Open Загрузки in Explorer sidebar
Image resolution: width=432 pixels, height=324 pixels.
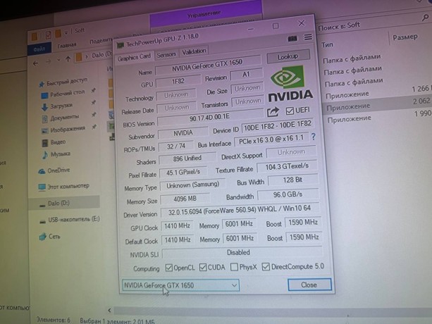(x=57, y=106)
